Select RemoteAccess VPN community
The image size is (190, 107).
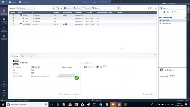172,23
